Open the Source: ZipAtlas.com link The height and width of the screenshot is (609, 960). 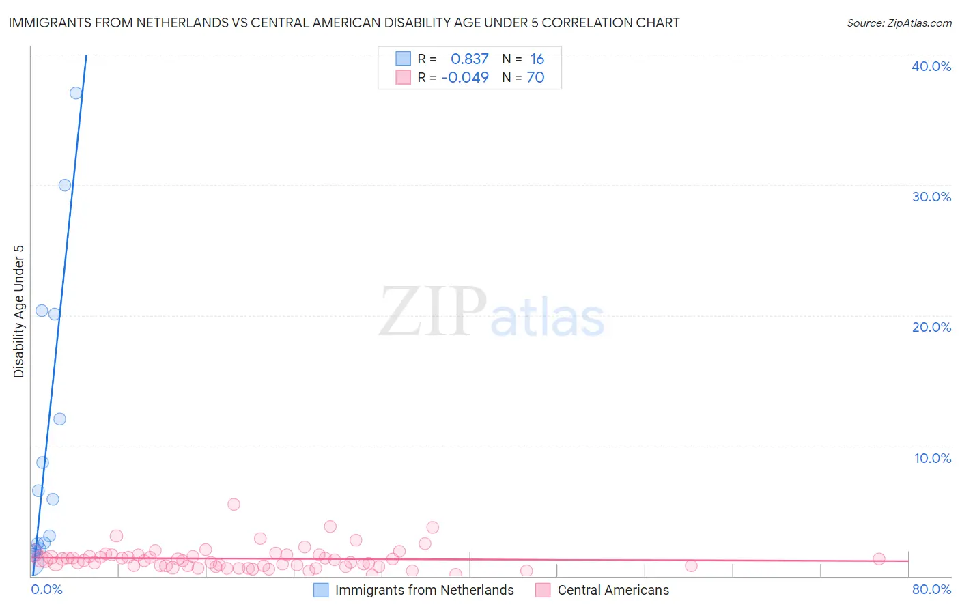(899, 23)
